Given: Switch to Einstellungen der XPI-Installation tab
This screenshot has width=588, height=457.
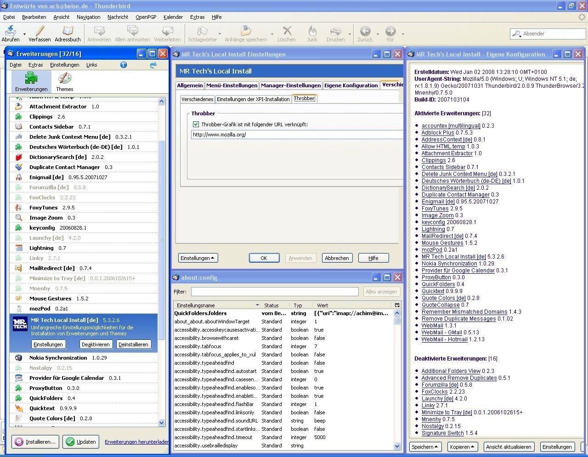Looking at the screenshot, I should coord(253,99).
